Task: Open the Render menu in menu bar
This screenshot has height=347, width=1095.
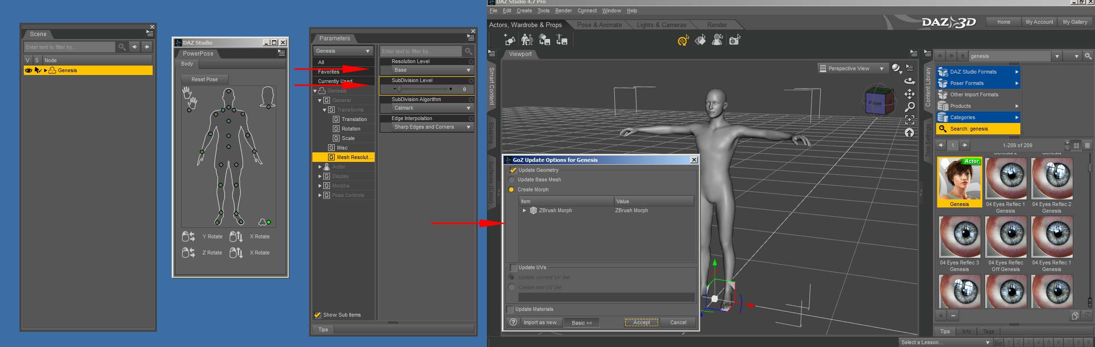Action: pos(563,10)
